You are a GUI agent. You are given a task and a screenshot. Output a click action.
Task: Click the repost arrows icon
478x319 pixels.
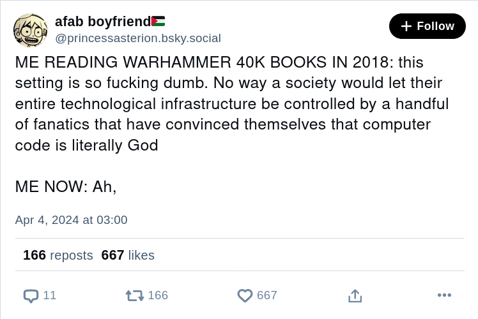(134, 296)
